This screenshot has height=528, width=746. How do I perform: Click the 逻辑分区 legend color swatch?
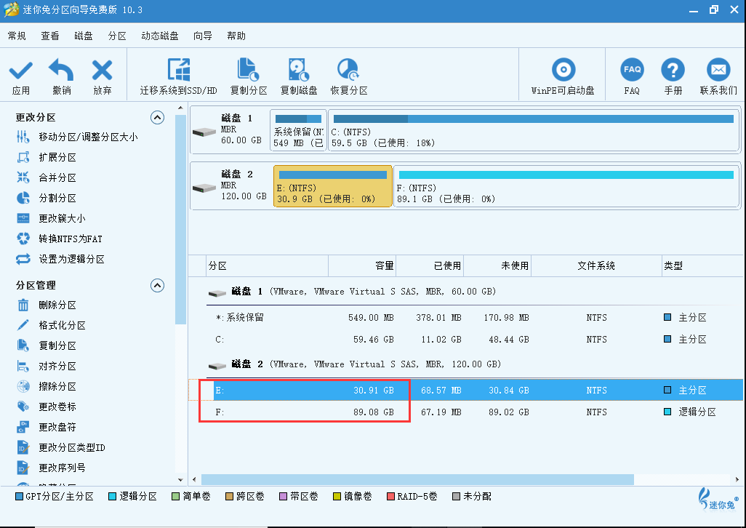112,497
